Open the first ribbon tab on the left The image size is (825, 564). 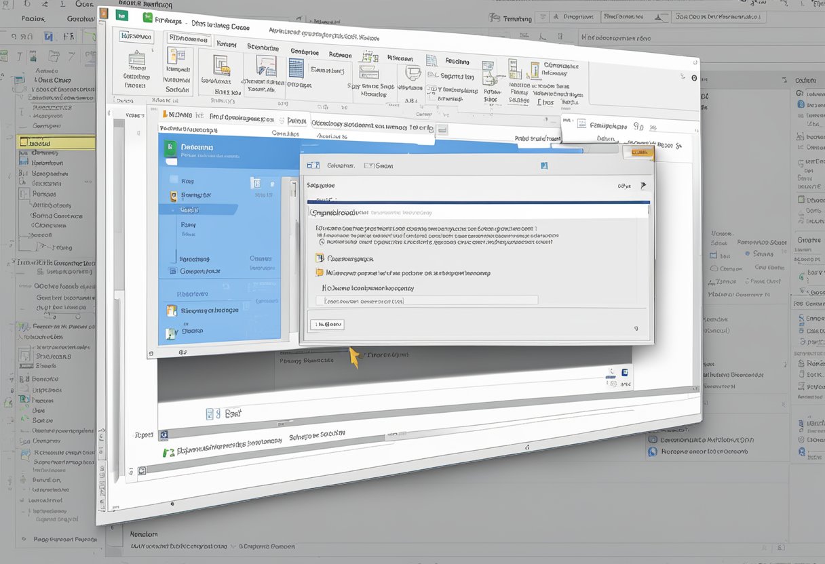coord(134,37)
